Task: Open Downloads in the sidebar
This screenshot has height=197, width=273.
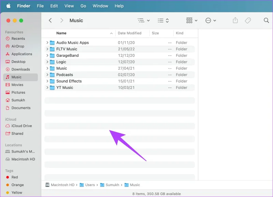Action: pyautogui.click(x=20, y=69)
